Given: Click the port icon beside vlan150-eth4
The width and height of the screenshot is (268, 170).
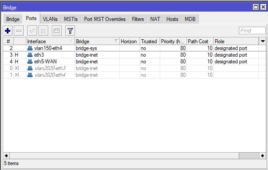Looking at the screenshot, I should [x=30, y=48].
